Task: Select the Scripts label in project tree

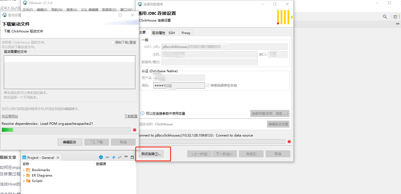Action: point(37,181)
